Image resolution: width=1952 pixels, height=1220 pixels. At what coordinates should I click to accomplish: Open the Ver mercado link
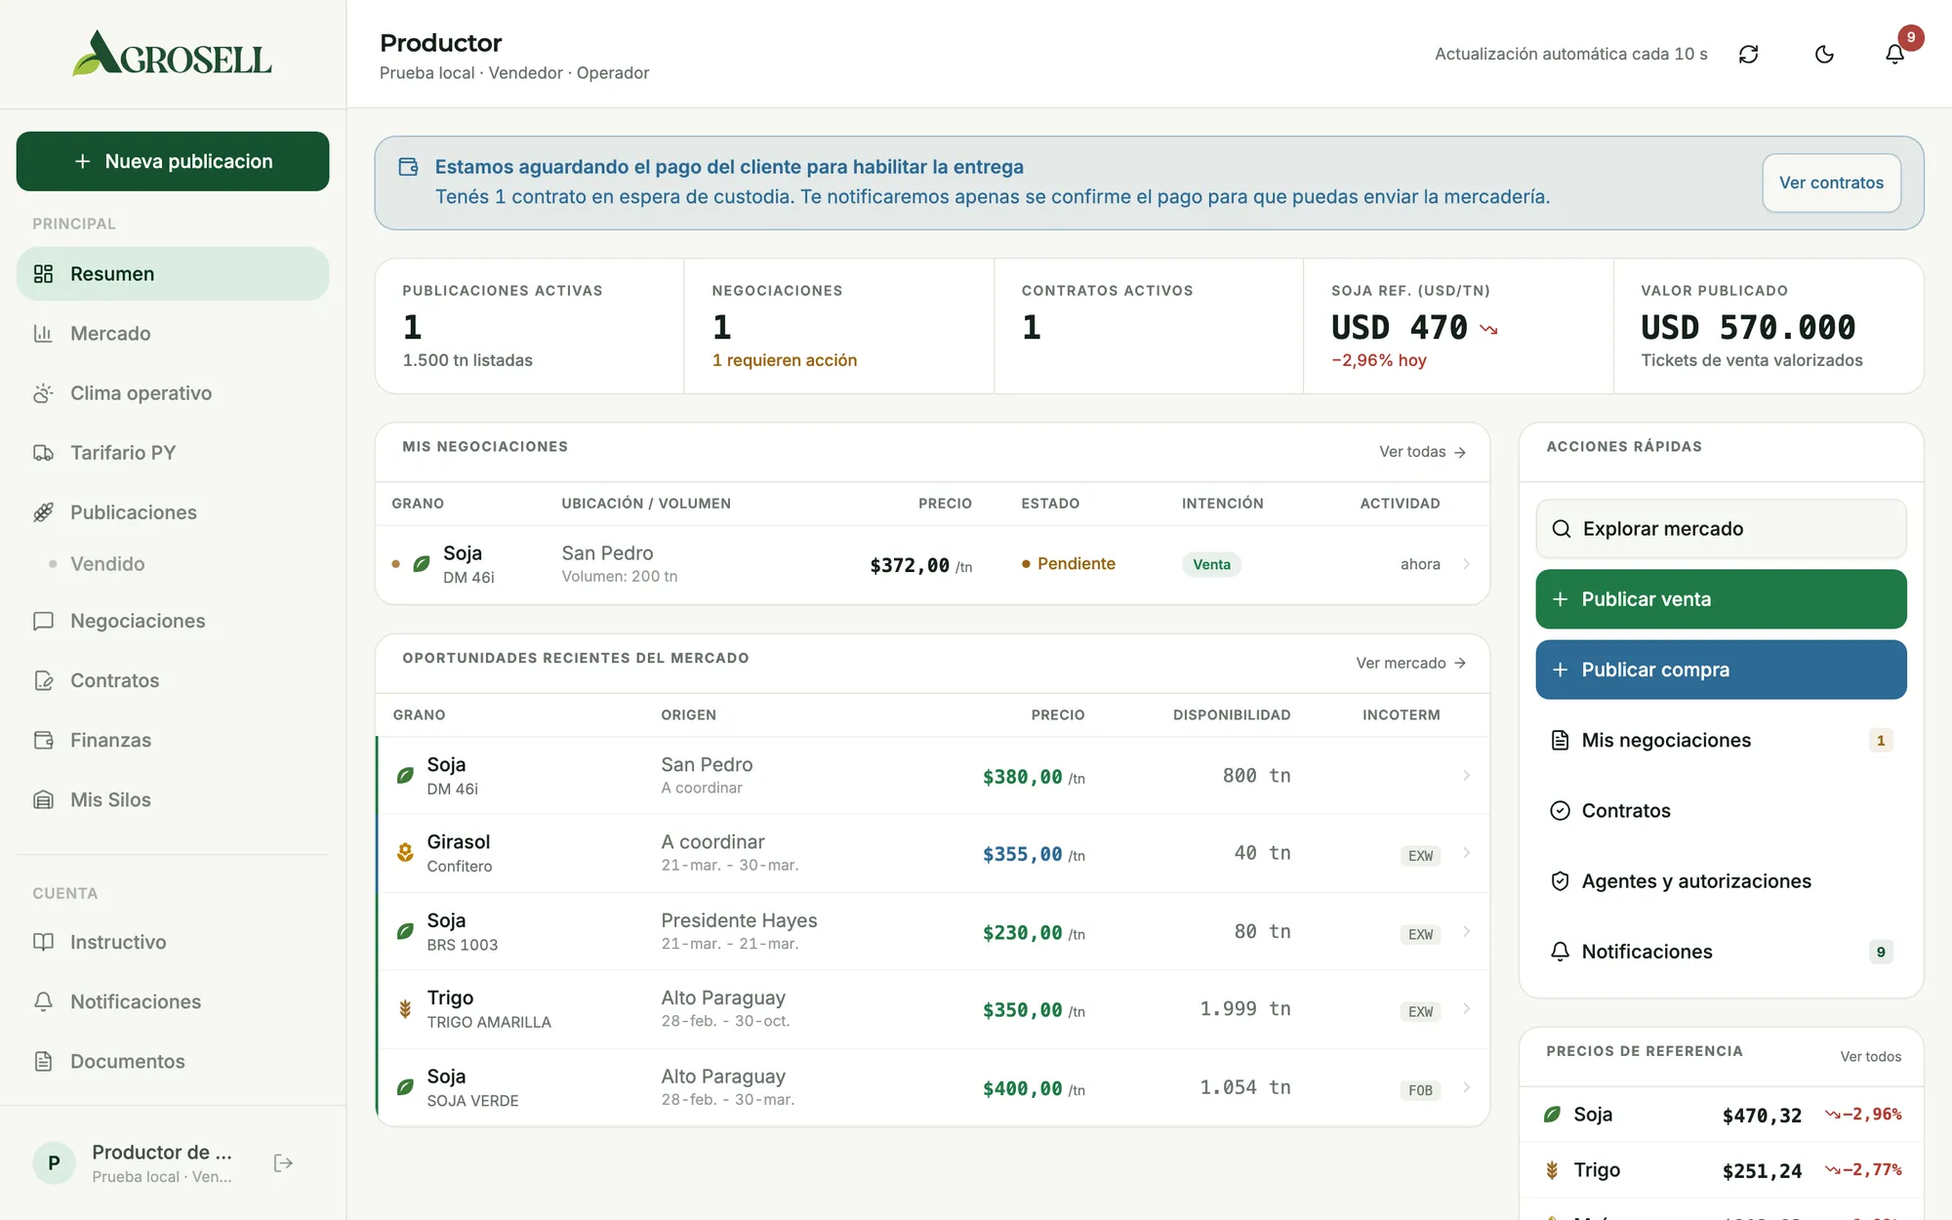point(1410,663)
